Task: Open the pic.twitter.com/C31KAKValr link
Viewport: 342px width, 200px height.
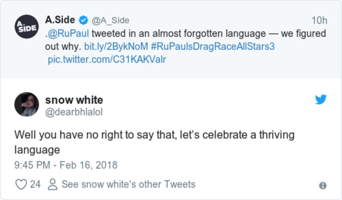Action: tap(107, 59)
